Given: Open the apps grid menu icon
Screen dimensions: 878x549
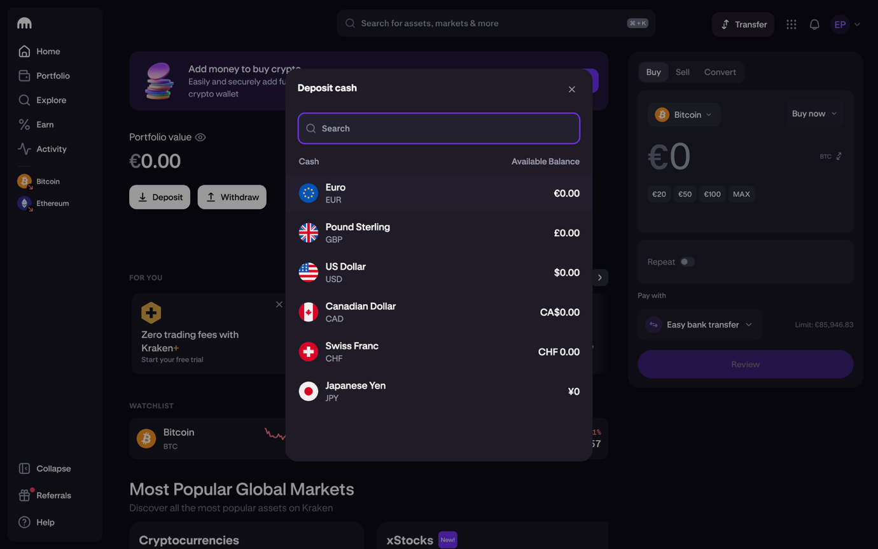Looking at the screenshot, I should (x=791, y=24).
